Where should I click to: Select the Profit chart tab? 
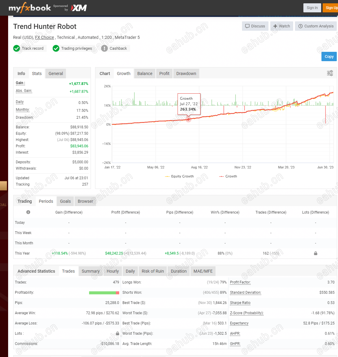[x=164, y=74]
